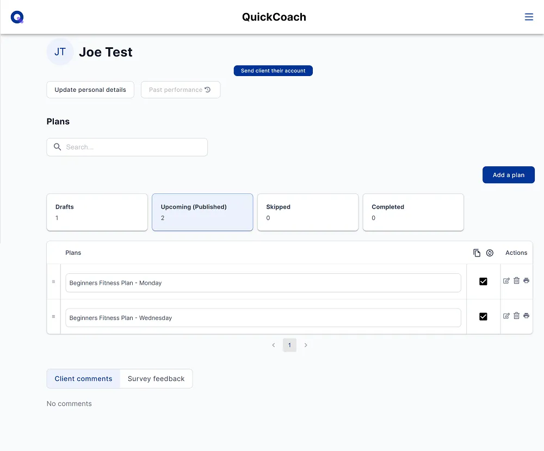Send client their account
The height and width of the screenshot is (451, 544).
pyautogui.click(x=273, y=71)
